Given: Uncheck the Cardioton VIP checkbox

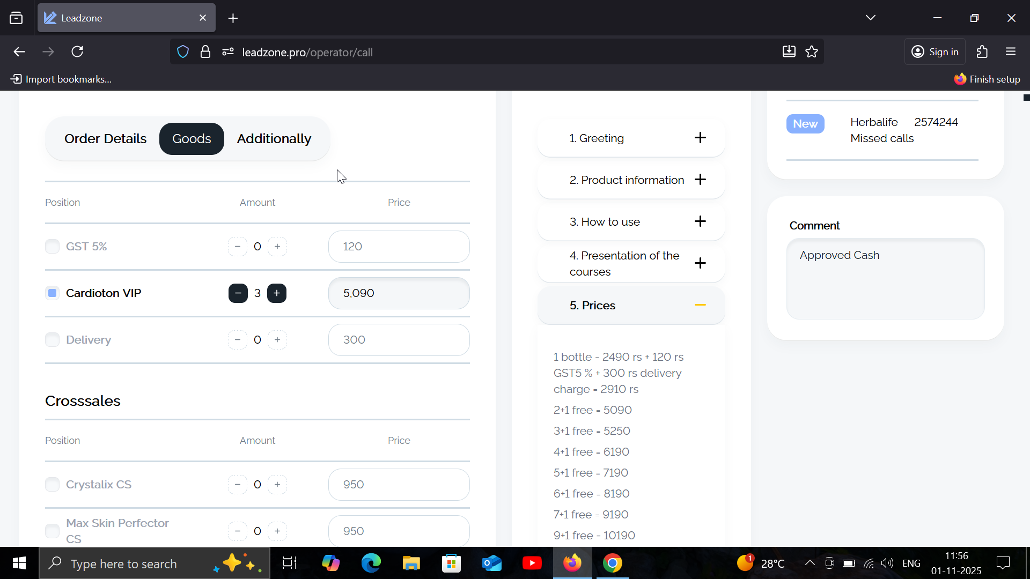Looking at the screenshot, I should point(52,293).
